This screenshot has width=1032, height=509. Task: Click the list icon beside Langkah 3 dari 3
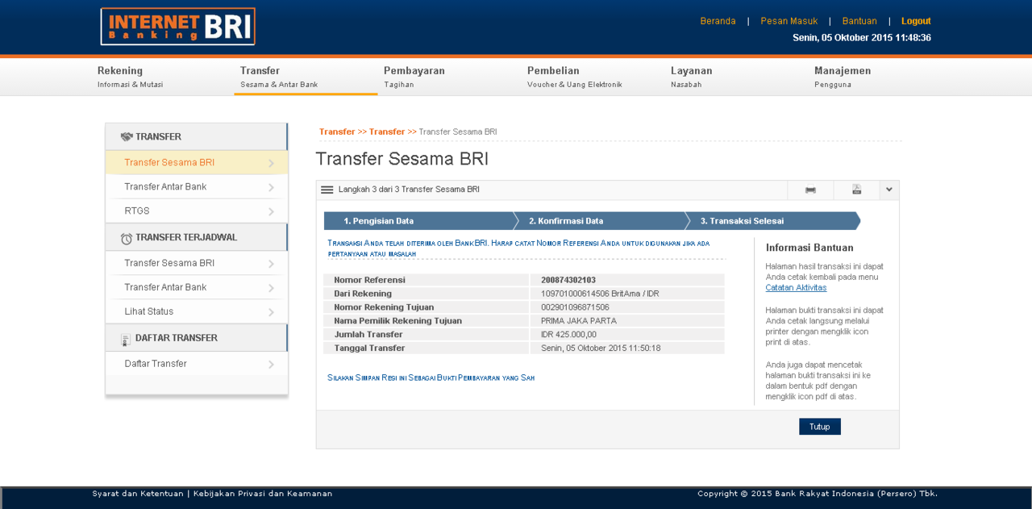pos(327,190)
